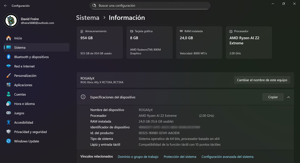Click the Bluetooth y dispositivos icon

click(x=9, y=57)
